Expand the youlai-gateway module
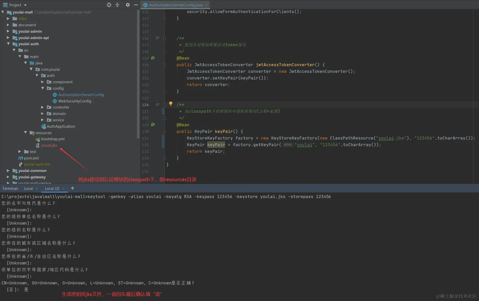The image size is (479, 301). (8, 177)
